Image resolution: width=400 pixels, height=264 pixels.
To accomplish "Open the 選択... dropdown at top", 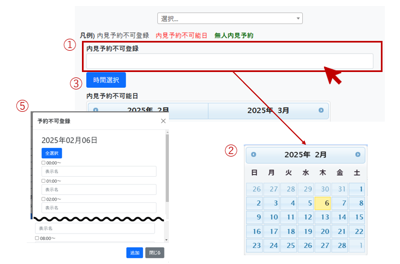I will click(230, 19).
